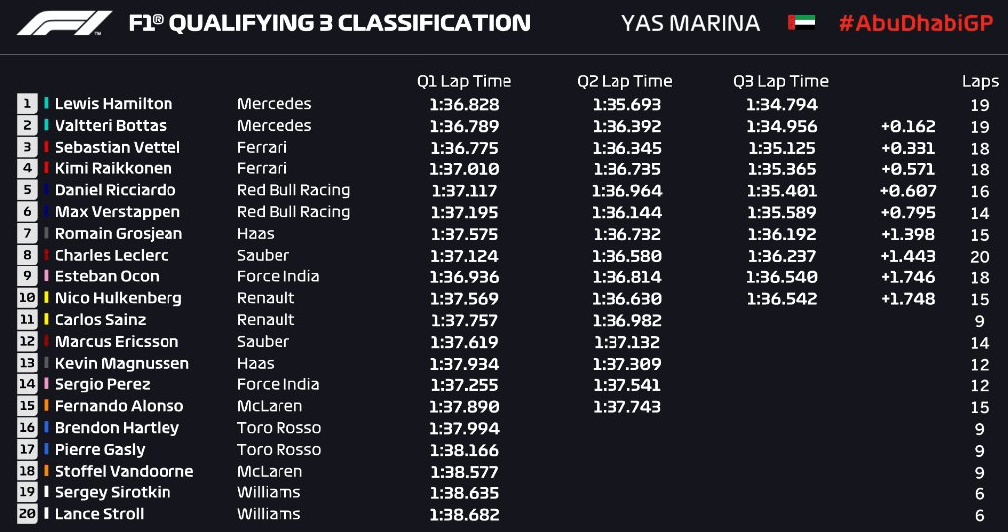Click blue Toro Rosso bar beside Pierre Gasly
The image size is (1008, 532).
coord(46,449)
